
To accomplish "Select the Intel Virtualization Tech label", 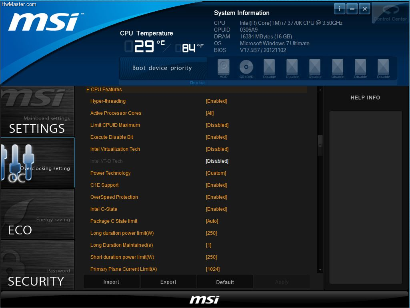I will click(x=115, y=149).
